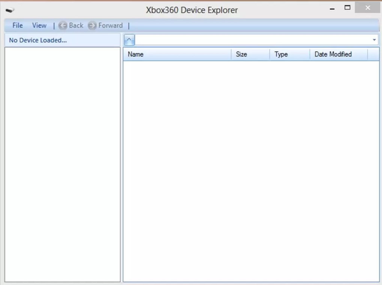Click the No Device Loaded label

[x=38, y=40]
